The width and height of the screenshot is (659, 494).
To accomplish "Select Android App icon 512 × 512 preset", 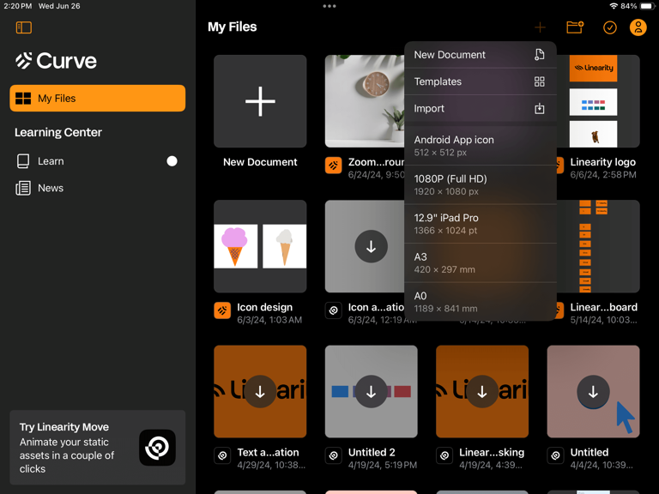I will tap(481, 146).
